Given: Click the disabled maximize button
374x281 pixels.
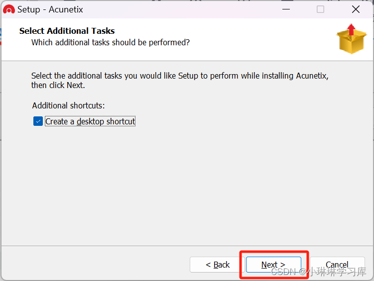Looking at the screenshot, I should click(320, 9).
